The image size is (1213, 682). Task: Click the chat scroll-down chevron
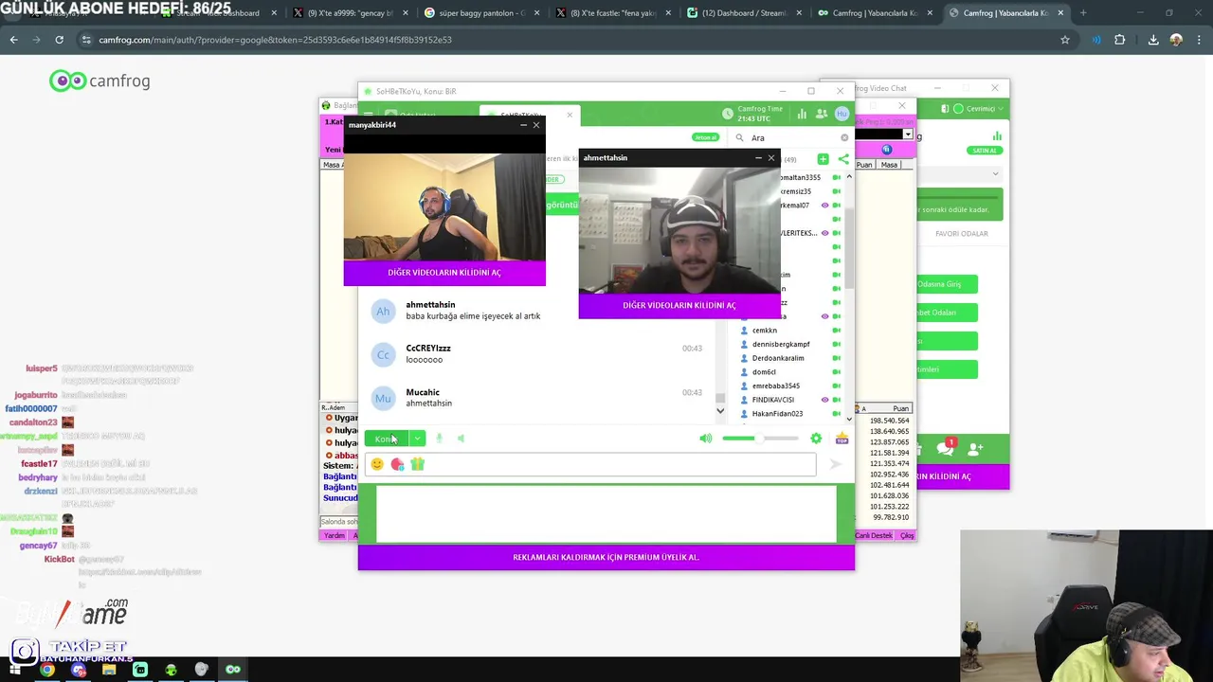click(720, 411)
